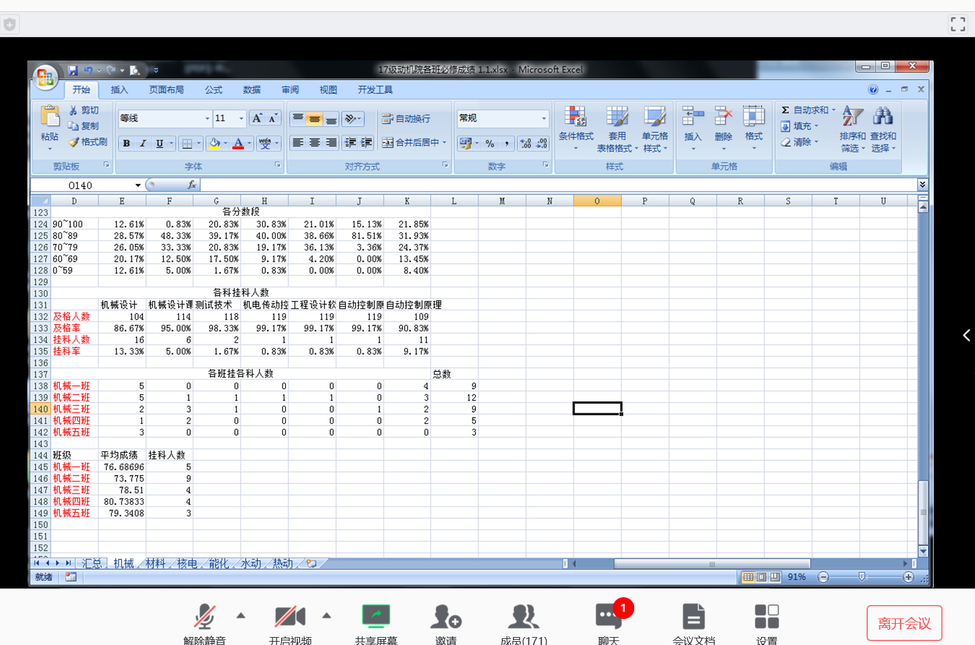Unmute the microphone

click(x=205, y=616)
